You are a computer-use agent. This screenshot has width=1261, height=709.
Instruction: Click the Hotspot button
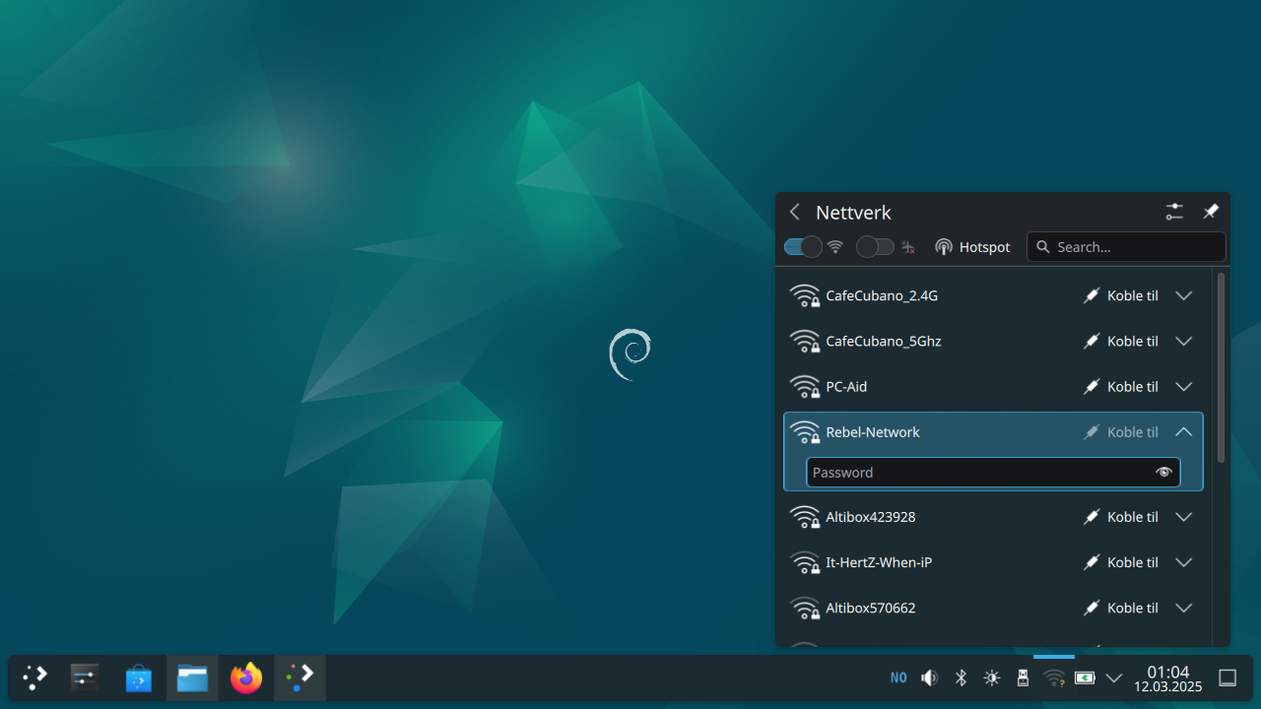point(972,247)
